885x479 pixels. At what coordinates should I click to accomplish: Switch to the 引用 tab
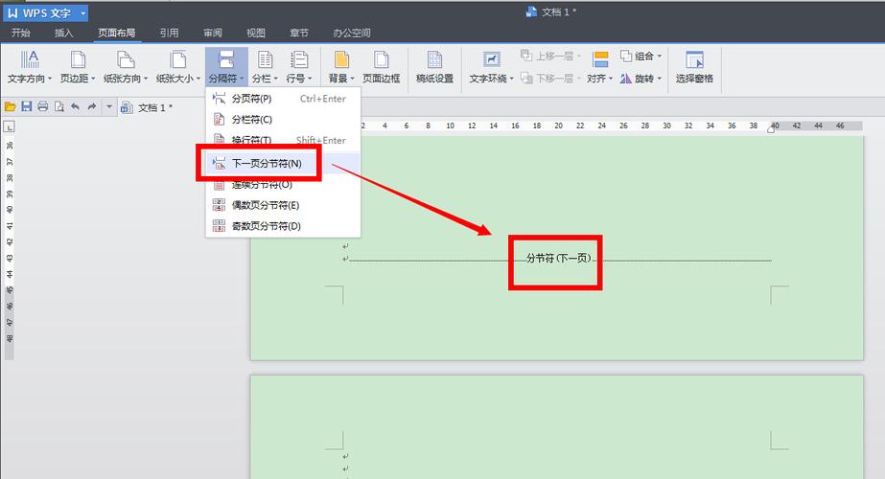click(x=169, y=33)
